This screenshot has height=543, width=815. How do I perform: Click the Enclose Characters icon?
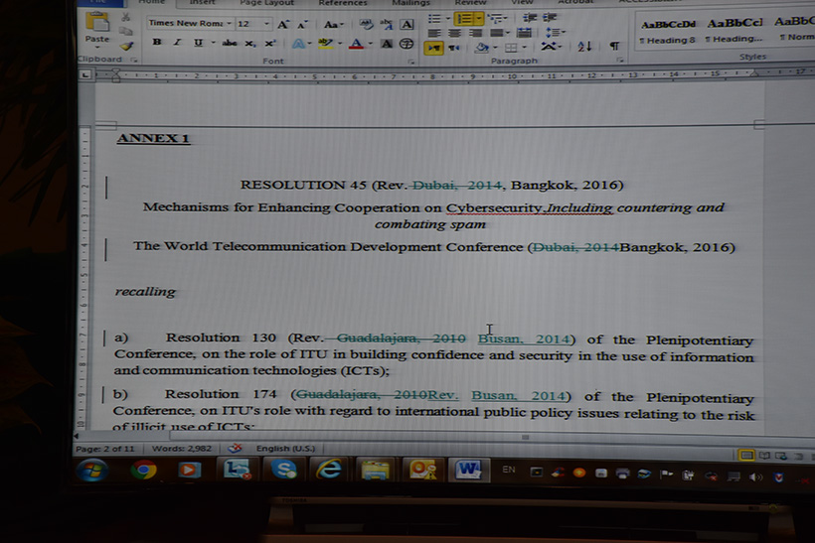click(407, 44)
